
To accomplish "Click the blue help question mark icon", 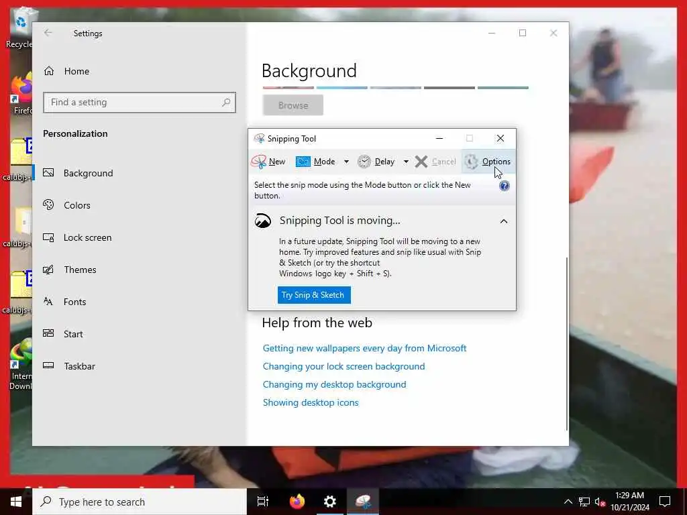I will 505,186.
